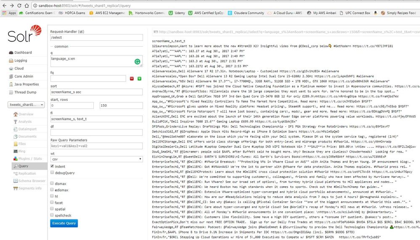Image resolution: width=420 pixels, height=240 pixels.
Task: Reload the page with refresh icon
Action: [19, 5]
